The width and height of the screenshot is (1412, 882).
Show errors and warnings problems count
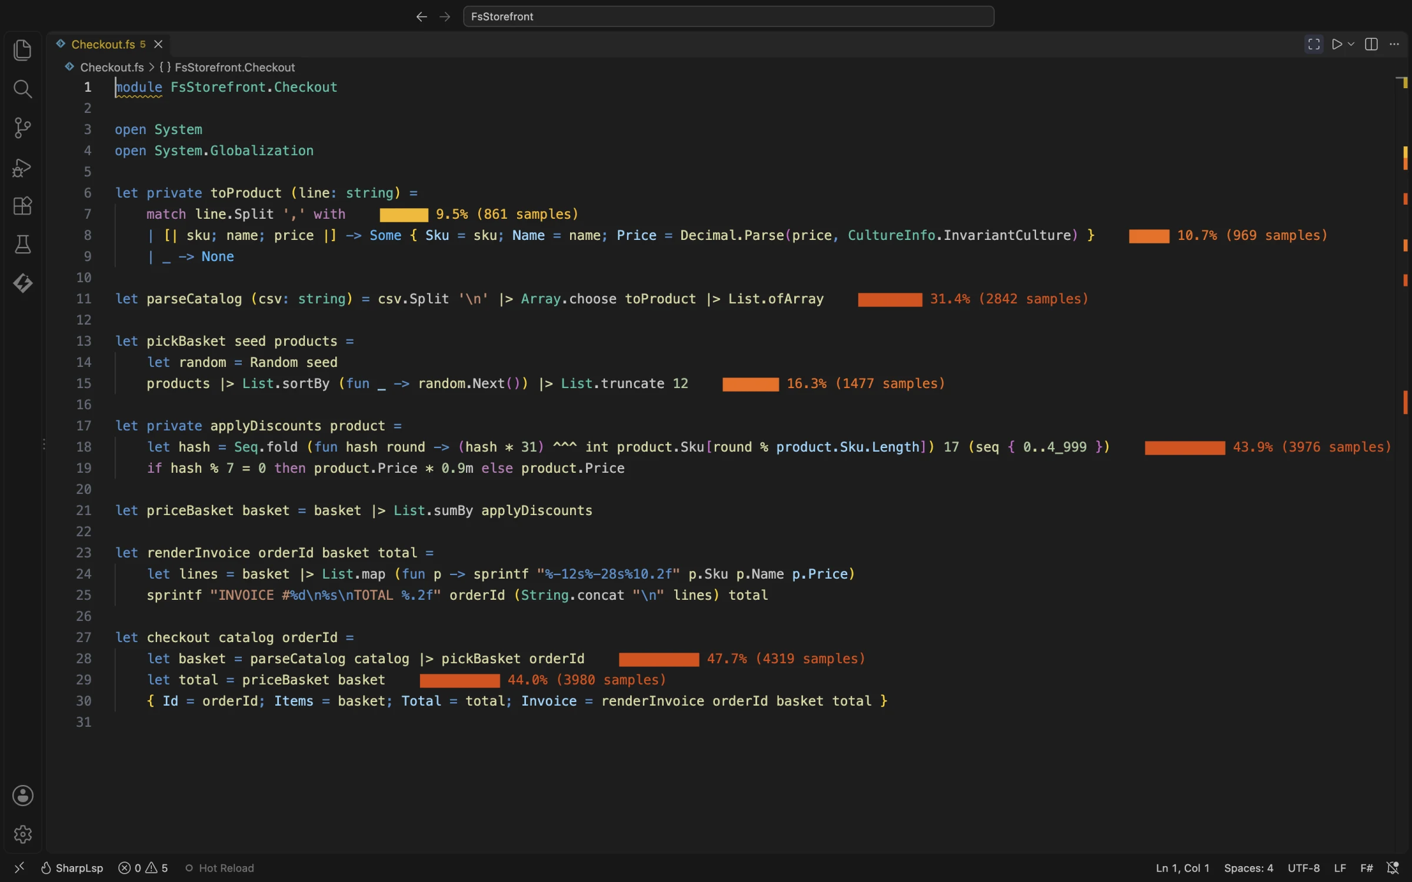tap(143, 868)
